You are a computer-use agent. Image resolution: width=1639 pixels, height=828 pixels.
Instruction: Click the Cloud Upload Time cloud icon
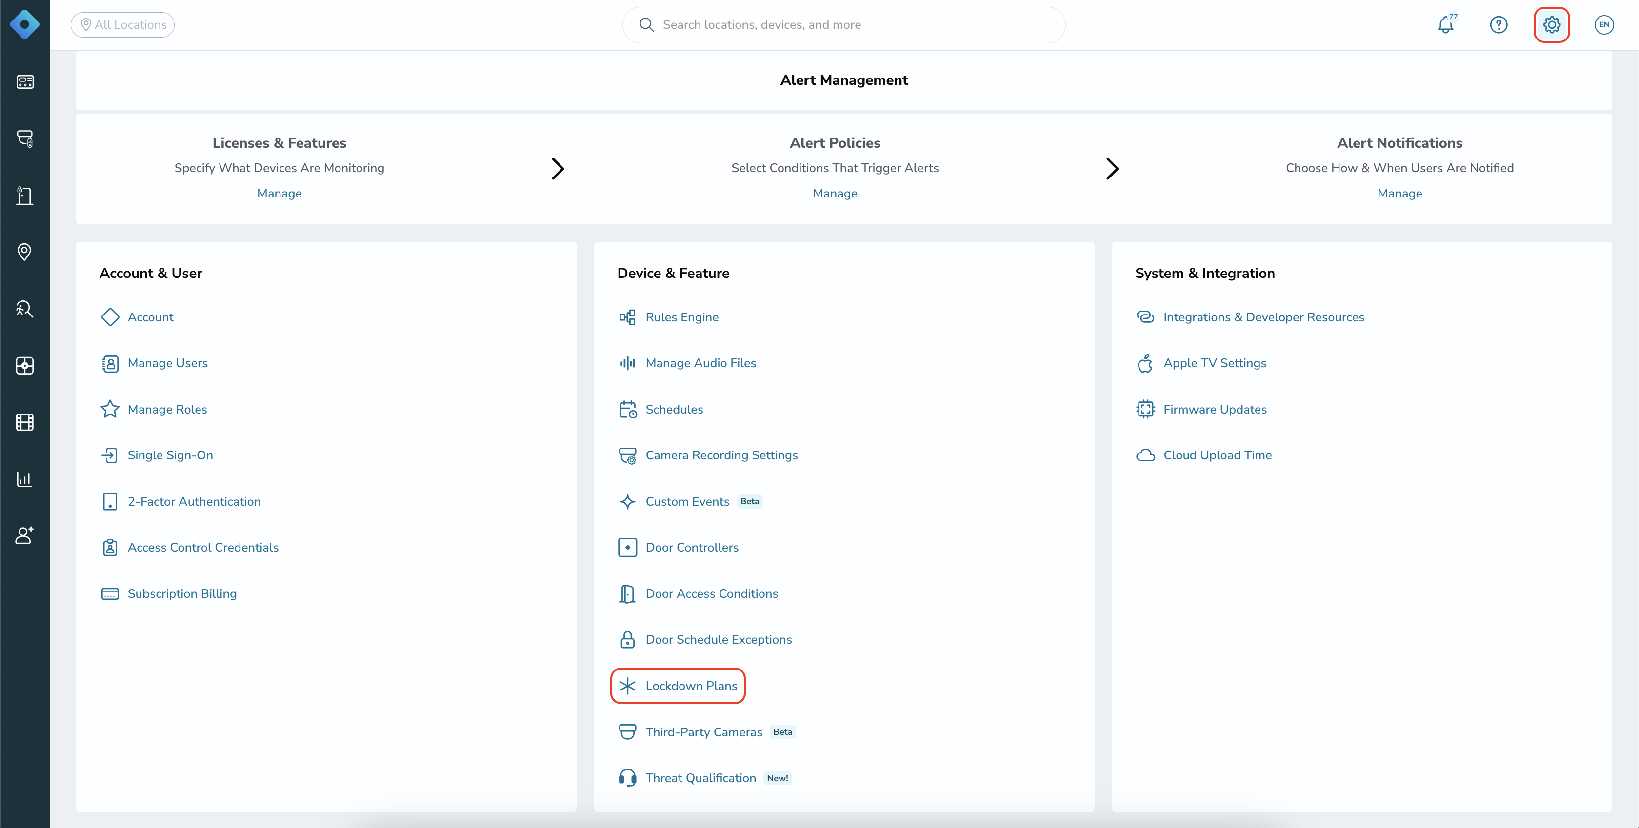pyautogui.click(x=1145, y=455)
